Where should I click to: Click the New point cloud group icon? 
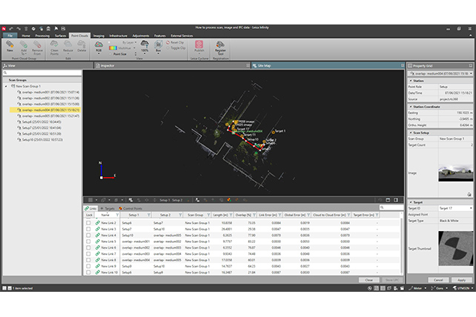point(10,46)
